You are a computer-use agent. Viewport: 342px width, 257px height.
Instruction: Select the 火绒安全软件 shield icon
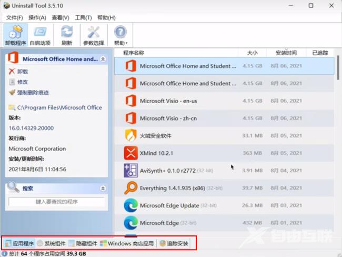click(131, 135)
